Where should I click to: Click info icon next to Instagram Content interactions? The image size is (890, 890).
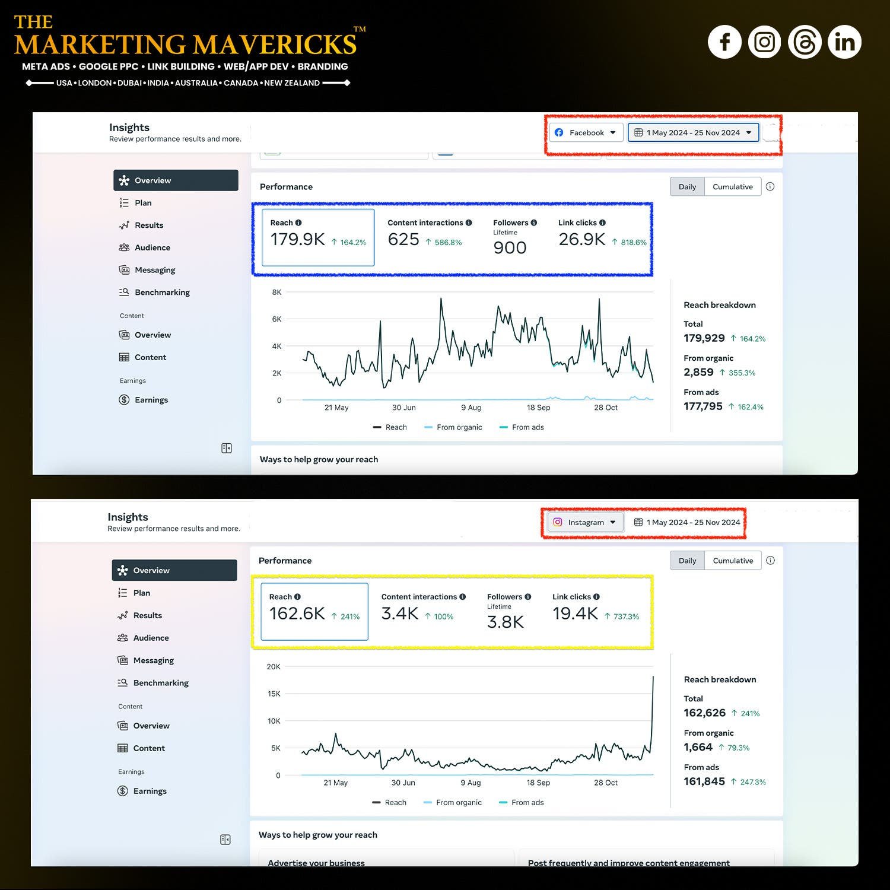[x=462, y=597]
